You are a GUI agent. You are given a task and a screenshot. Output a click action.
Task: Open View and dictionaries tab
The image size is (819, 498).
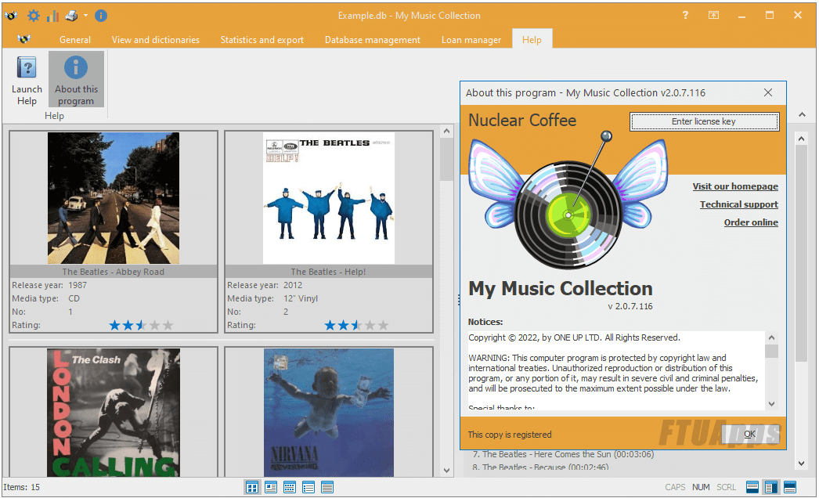[155, 40]
